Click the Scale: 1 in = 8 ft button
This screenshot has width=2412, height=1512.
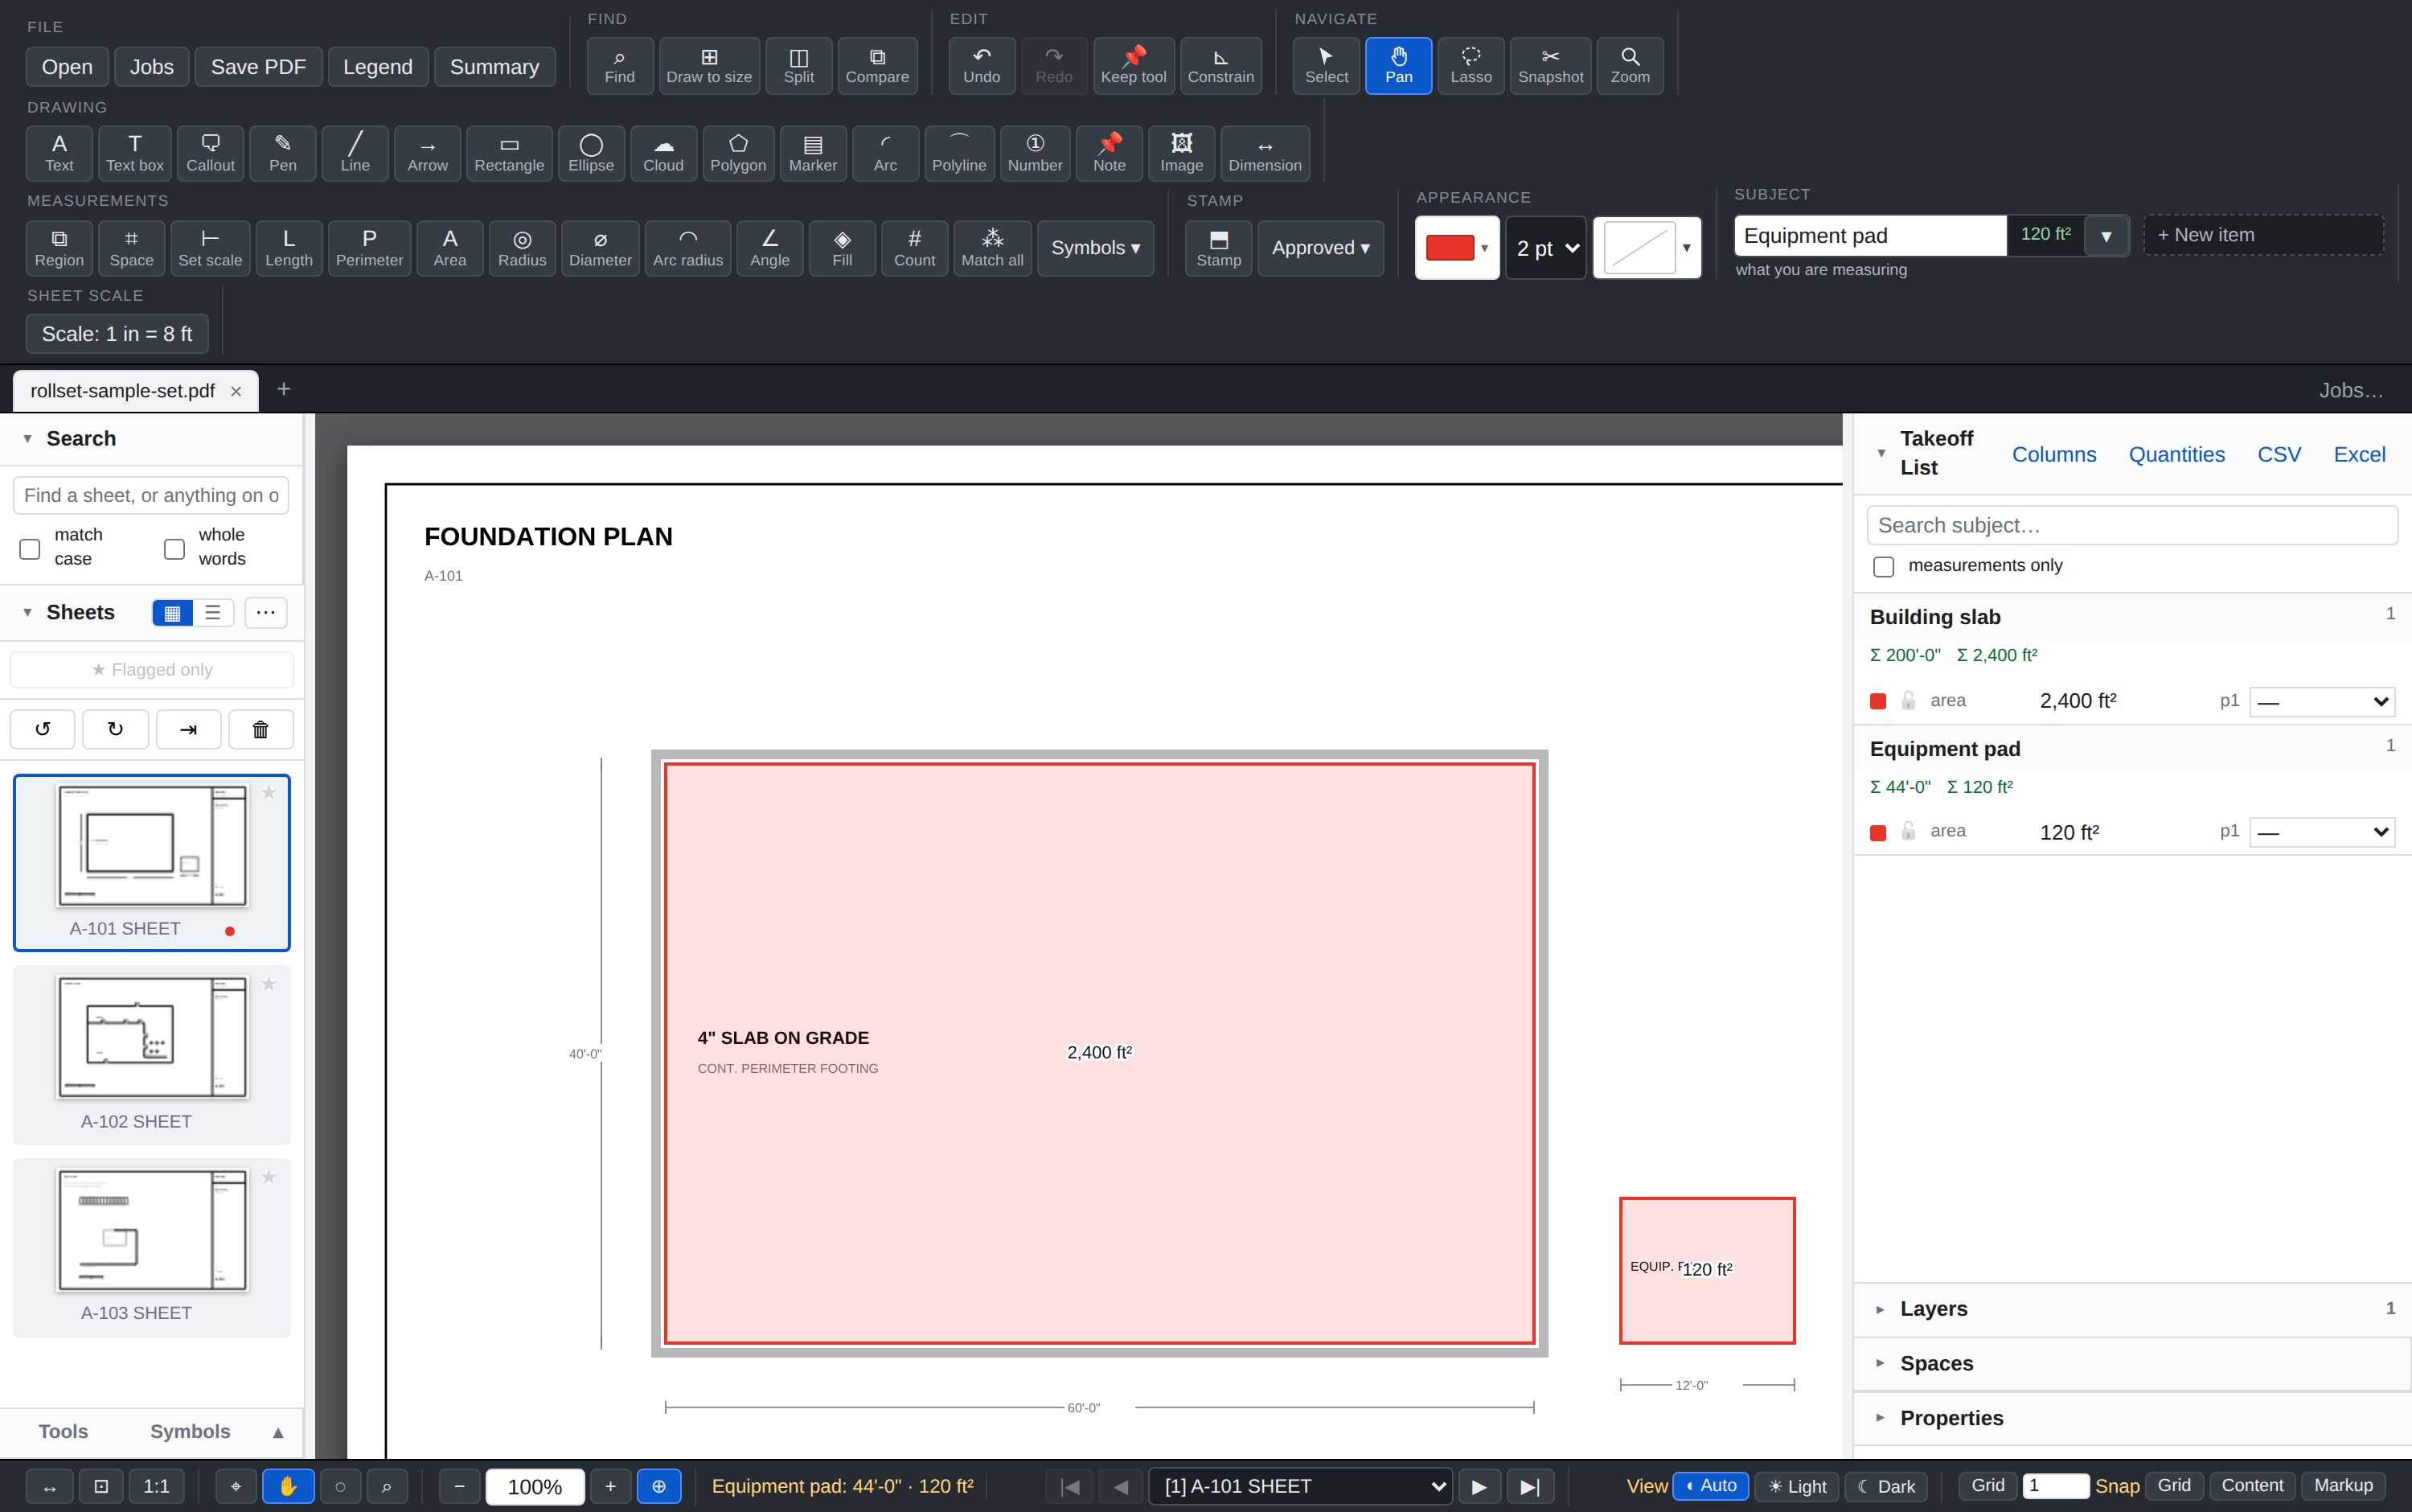tap(117, 333)
